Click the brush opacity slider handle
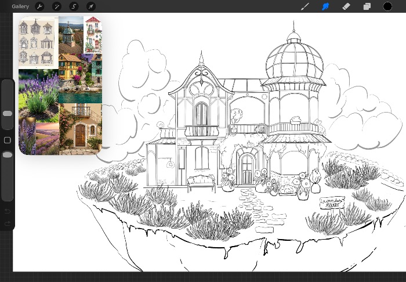The width and height of the screenshot is (406, 282). [x=7, y=155]
